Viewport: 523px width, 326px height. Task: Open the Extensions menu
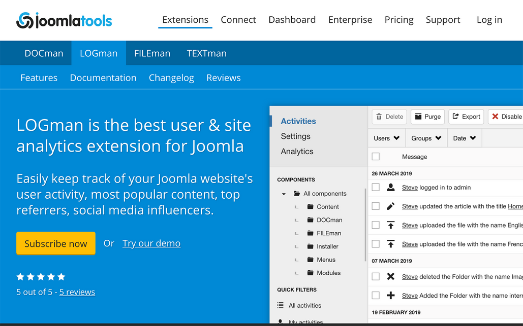[x=185, y=20]
